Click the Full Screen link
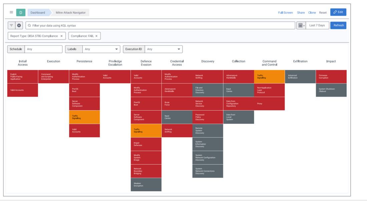This screenshot has height=216, width=367. pyautogui.click(x=285, y=13)
